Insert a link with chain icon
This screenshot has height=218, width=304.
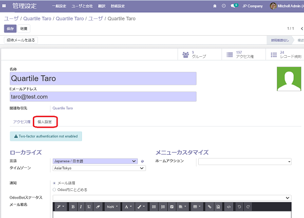pos(210,207)
